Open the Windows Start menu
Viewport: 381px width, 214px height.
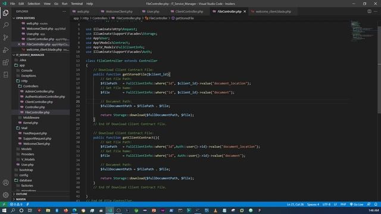(4, 210)
